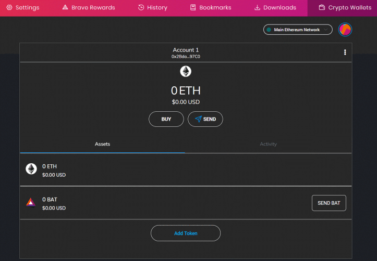Click the Account 1 address 0x2Bda...97C0
The image size is (377, 261).
(186, 57)
